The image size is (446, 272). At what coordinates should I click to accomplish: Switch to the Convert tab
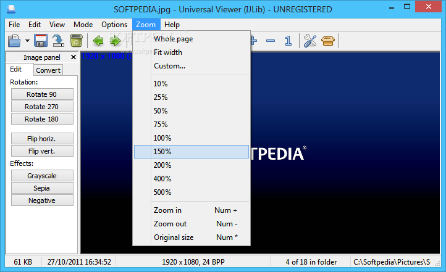(x=48, y=70)
